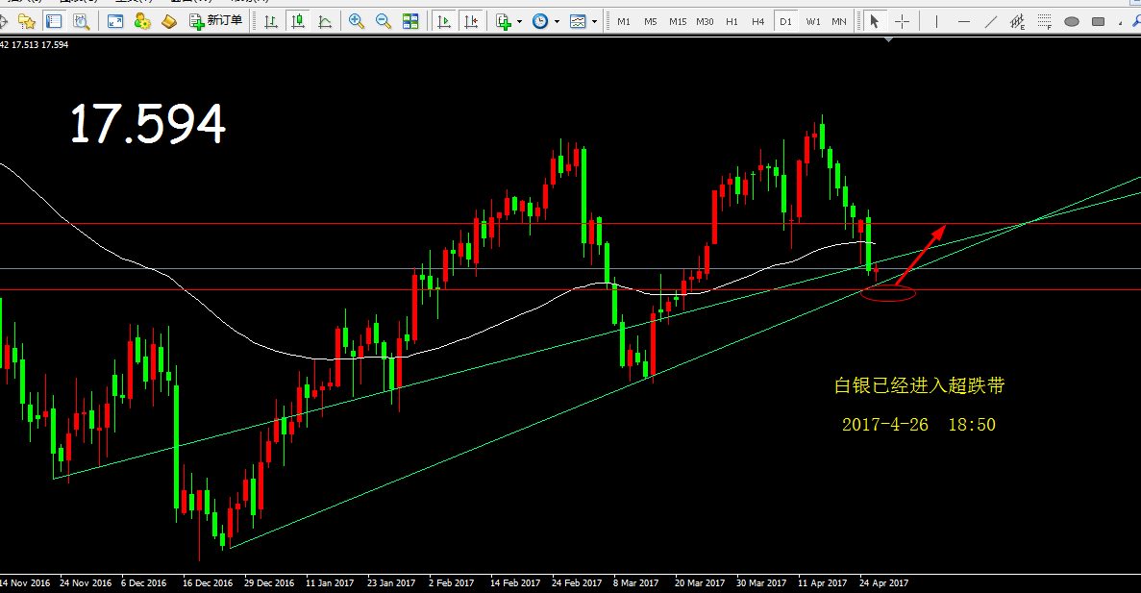Open the Navigator folder-star icon

(x=27, y=21)
